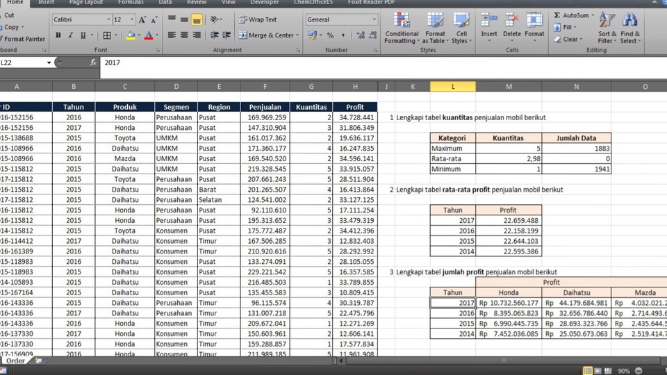Open the font size dropdown

[x=132, y=19]
